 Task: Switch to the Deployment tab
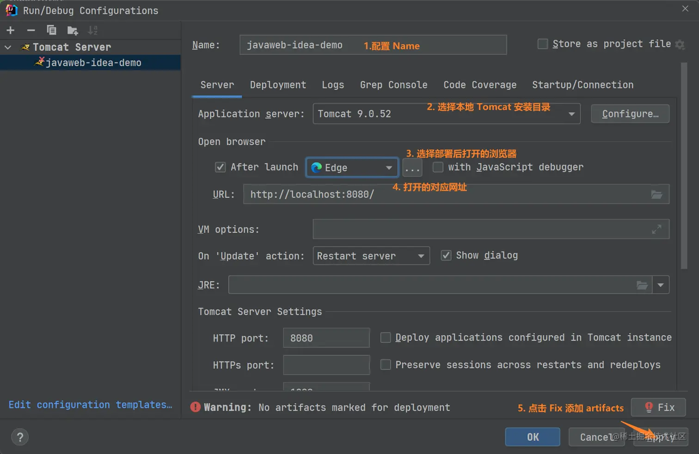pos(278,85)
